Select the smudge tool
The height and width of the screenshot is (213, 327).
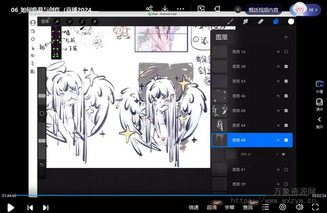245,22
